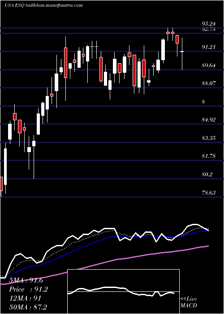Click the 91.21 price level label
Image resolution: width=224 pixels, height=314 pixels.
209,47
